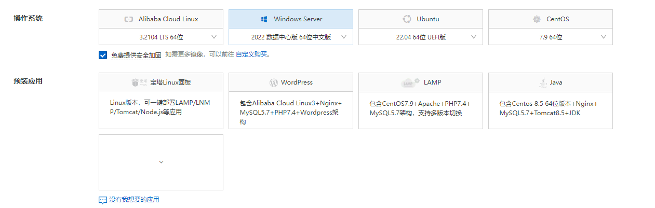The image size is (655, 208).
Task: Click the CentOS gear logo icon
Action: (537, 19)
